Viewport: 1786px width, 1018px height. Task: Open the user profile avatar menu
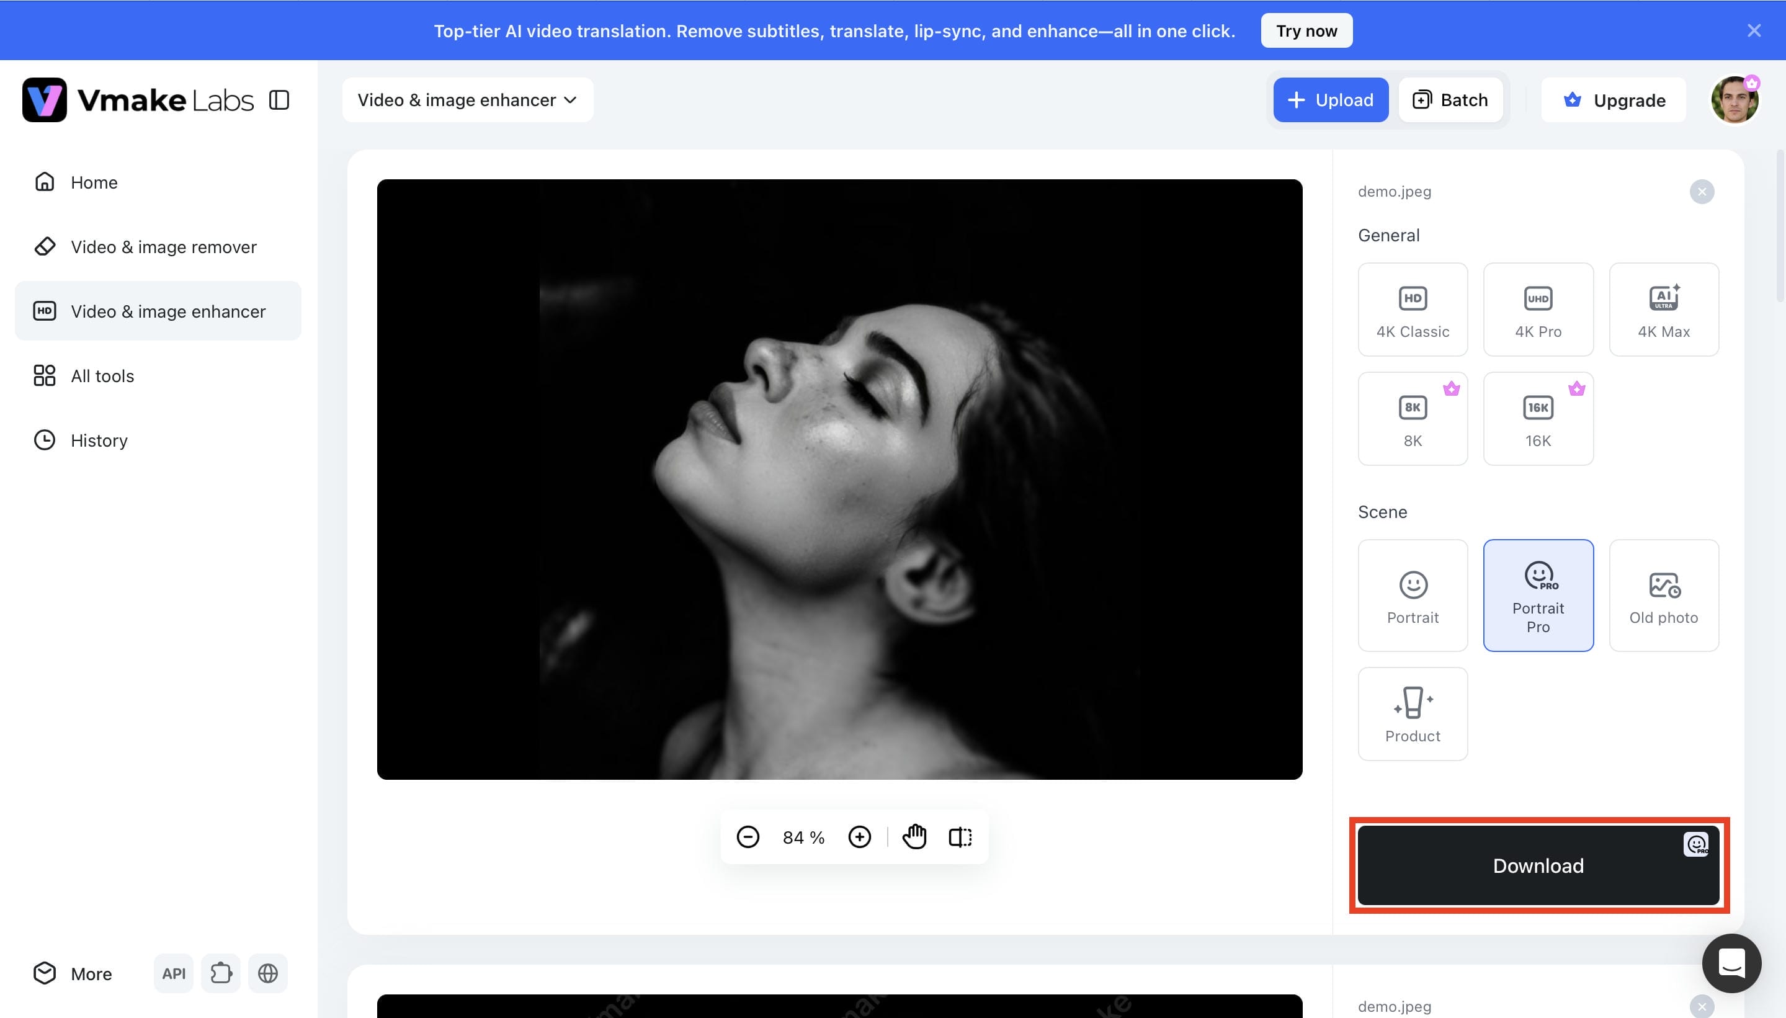point(1735,100)
